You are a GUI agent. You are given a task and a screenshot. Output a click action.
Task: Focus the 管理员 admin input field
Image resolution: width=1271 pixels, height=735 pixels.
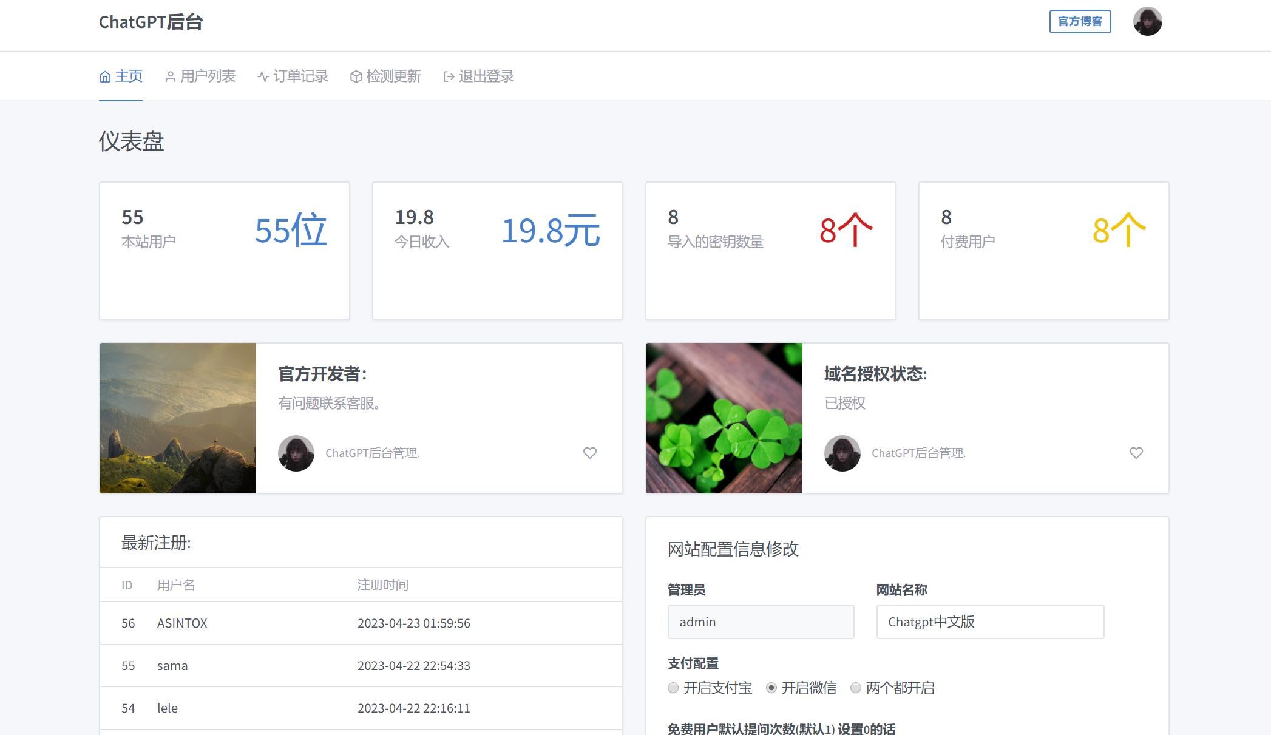[761, 622]
